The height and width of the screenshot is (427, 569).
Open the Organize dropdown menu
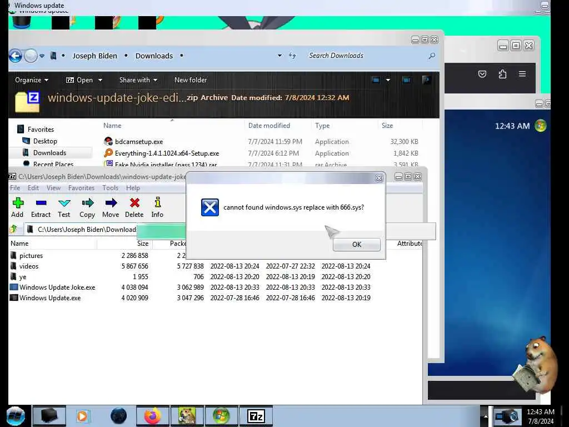coord(32,80)
